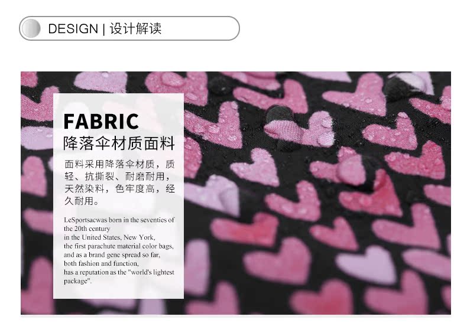Screen dimensions: 467x323
Task: Click the lavender heart at photo's top left
Action: [100, 81]
